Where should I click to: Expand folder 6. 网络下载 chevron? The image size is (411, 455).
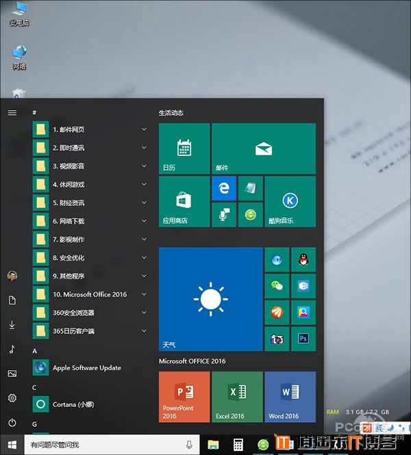(144, 221)
